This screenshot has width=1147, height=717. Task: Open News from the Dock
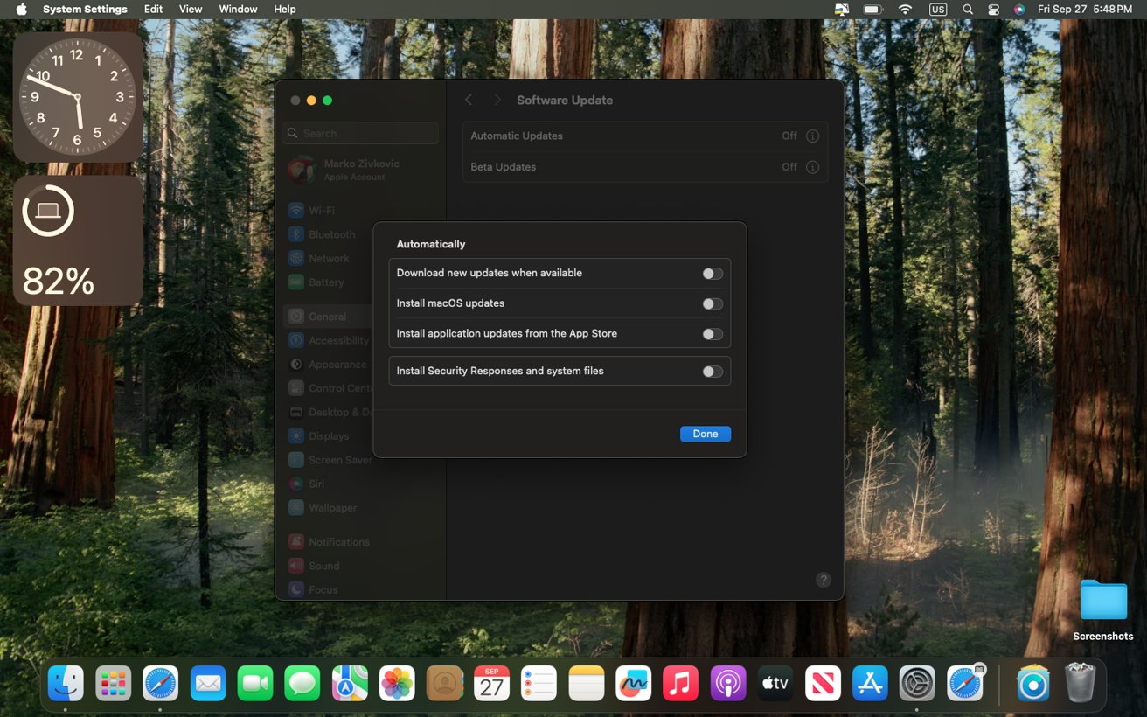tap(822, 683)
